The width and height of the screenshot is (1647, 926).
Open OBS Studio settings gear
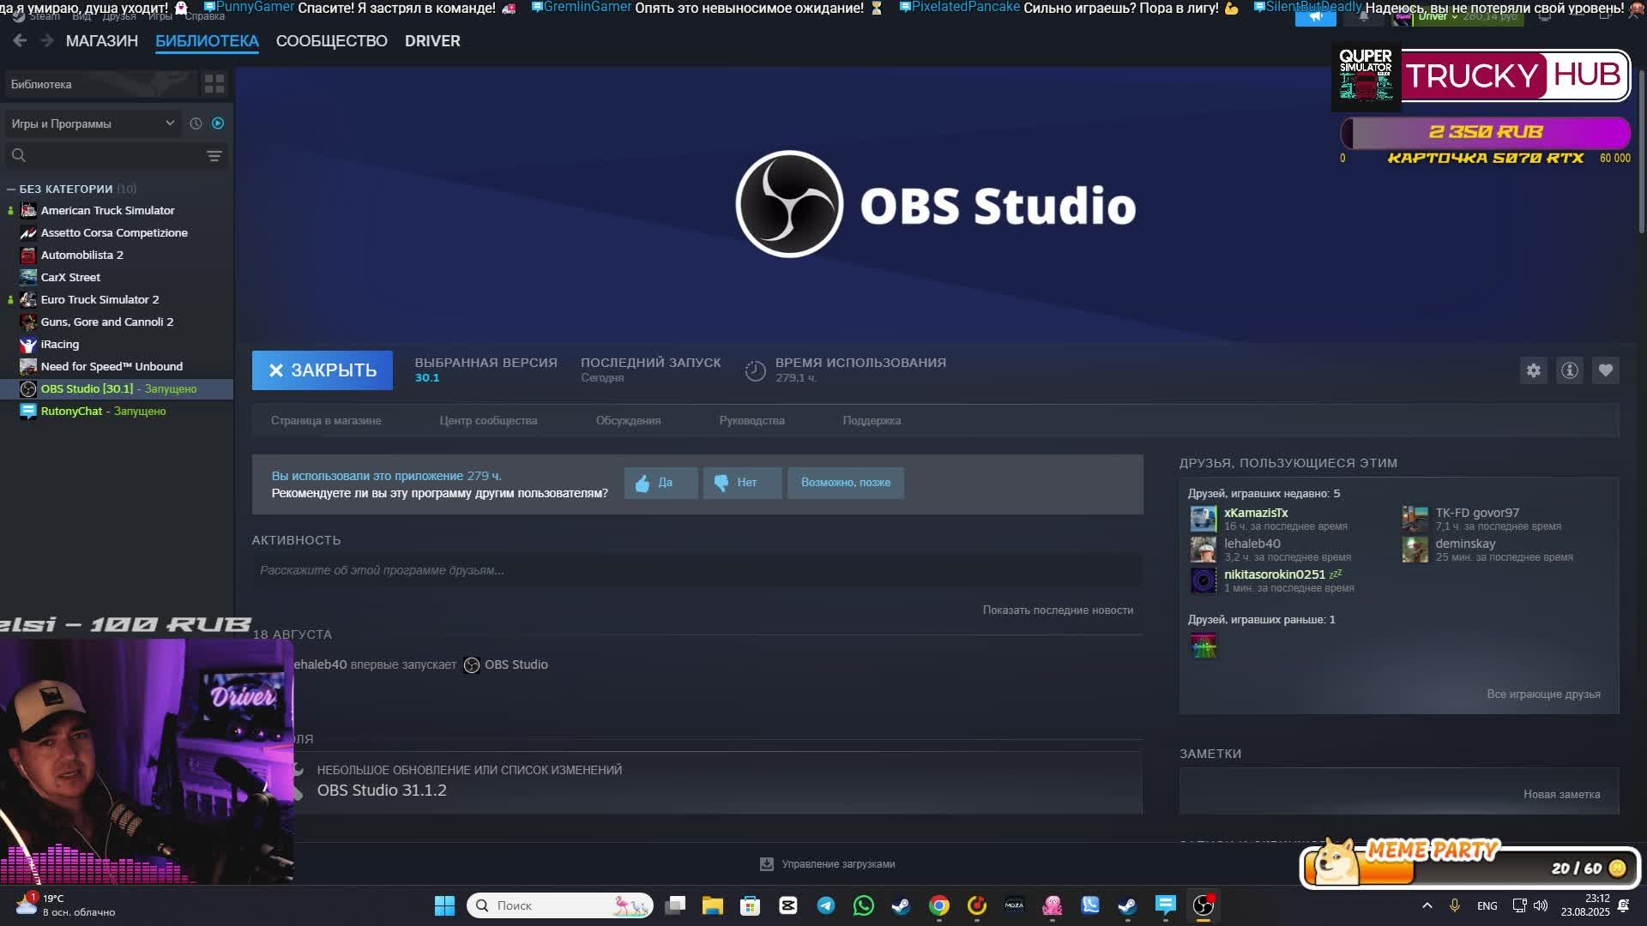1534,370
